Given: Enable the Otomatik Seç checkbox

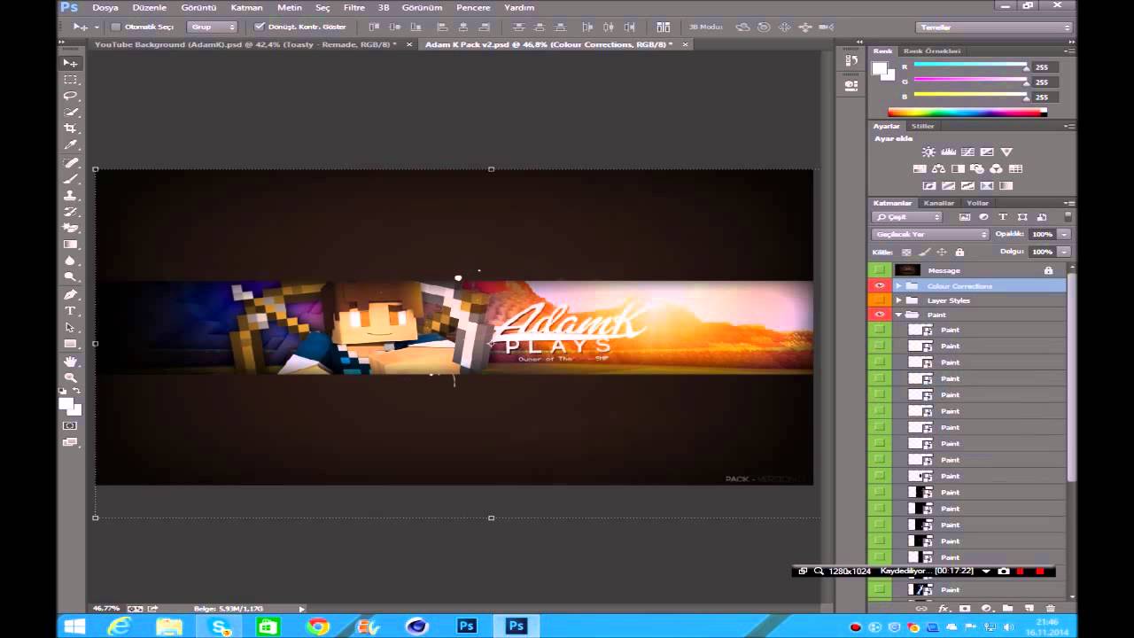Looking at the screenshot, I should point(115,27).
